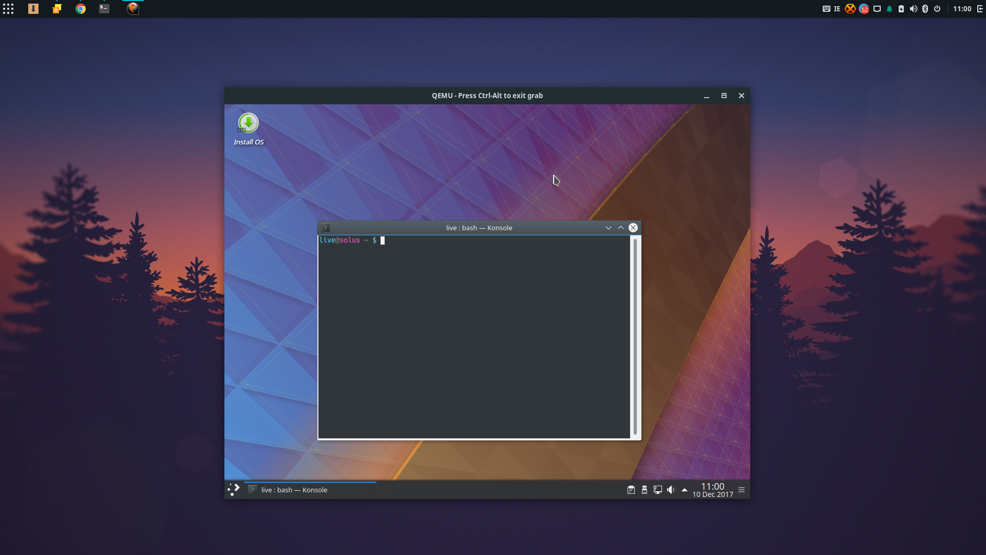The width and height of the screenshot is (986, 555).
Task: Open the terminal launcher in the host panel
Action: (104, 9)
